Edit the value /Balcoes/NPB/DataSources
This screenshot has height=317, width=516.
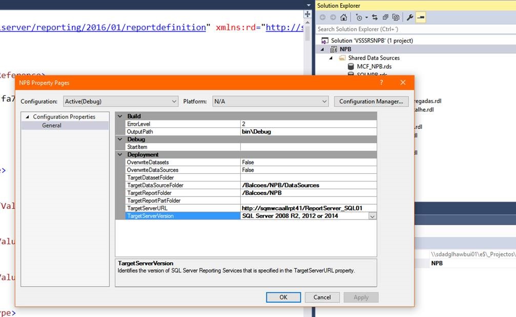tap(308, 185)
